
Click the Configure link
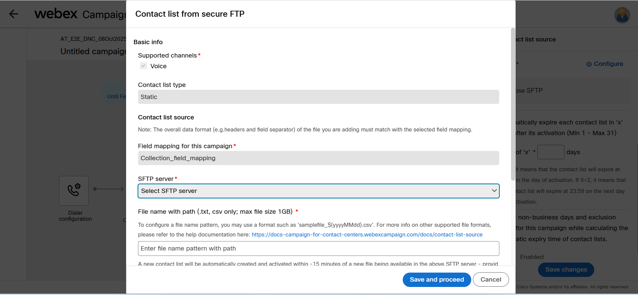(608, 64)
